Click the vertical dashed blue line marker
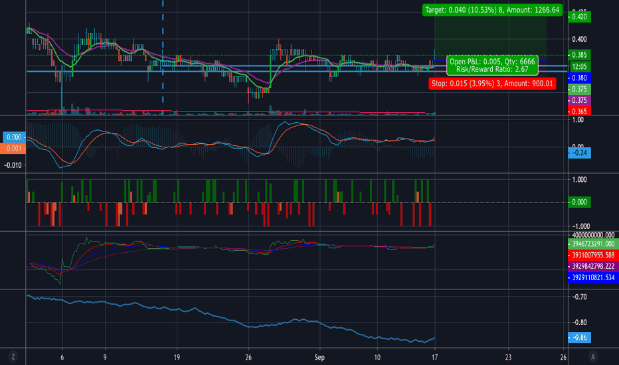This screenshot has height=365, width=619. [163, 51]
